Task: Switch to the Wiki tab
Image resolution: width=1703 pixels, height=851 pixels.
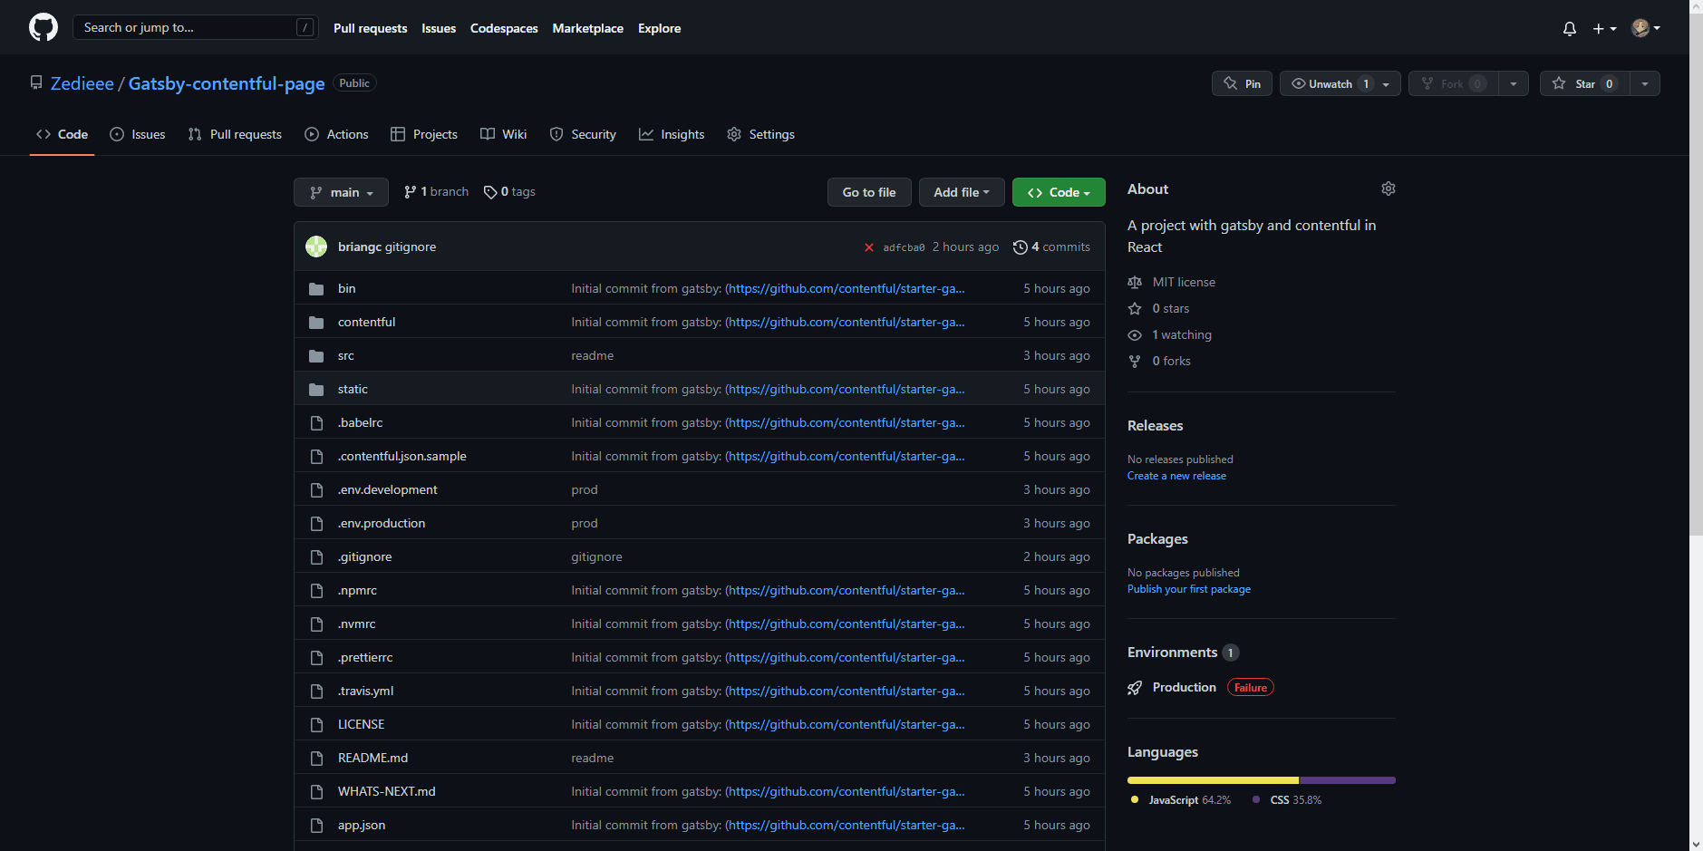Action: 503,134
